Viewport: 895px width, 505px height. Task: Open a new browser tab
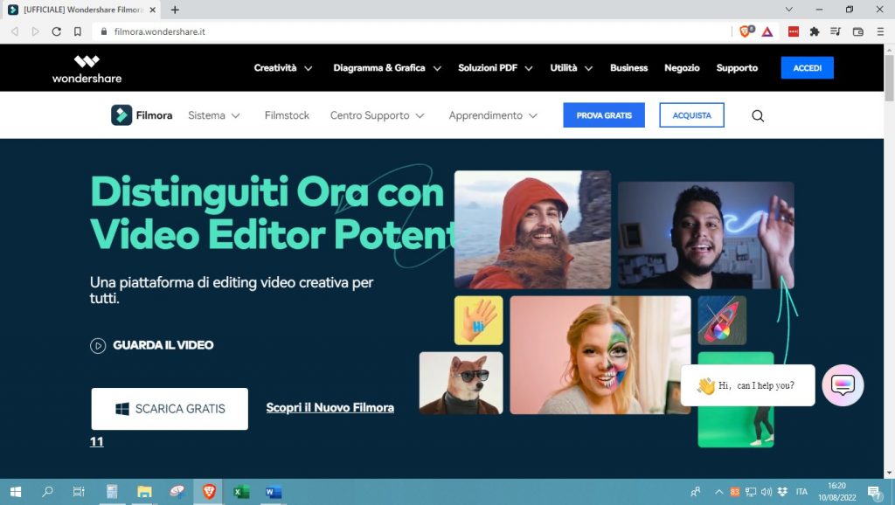175,10
